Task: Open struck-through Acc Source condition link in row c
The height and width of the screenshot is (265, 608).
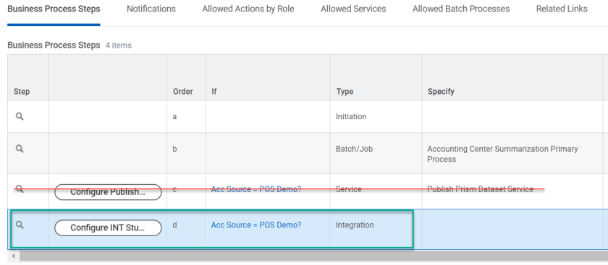Action: [x=256, y=189]
